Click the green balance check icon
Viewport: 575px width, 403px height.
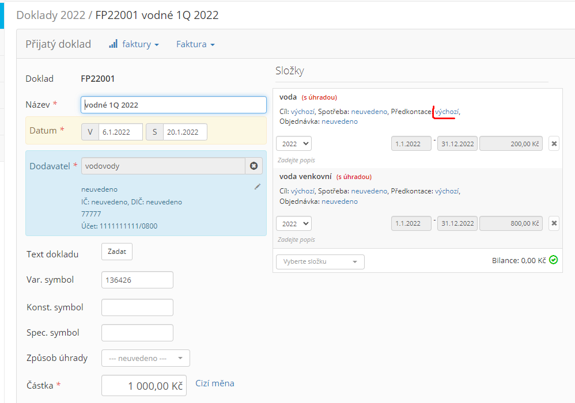coord(553,260)
